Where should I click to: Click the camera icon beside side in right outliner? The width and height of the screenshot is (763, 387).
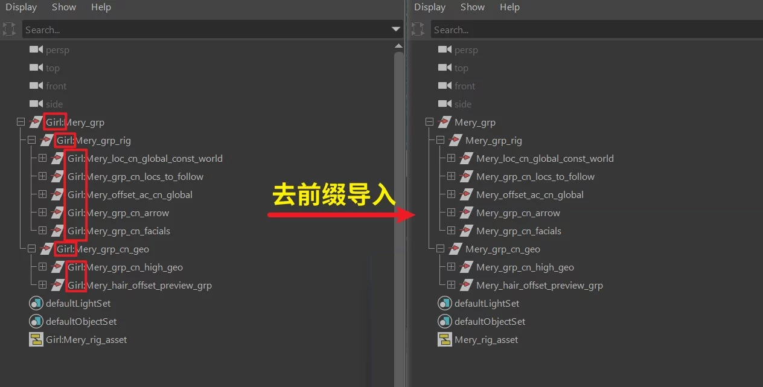[444, 104]
